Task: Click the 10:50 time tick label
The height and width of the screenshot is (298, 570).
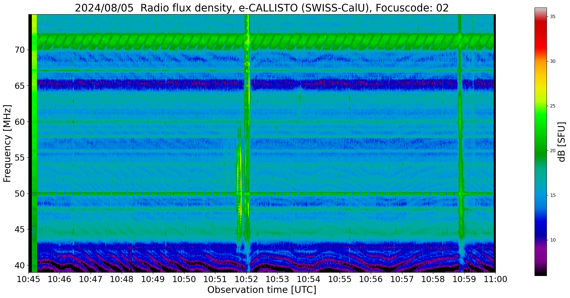Action: click(184, 279)
